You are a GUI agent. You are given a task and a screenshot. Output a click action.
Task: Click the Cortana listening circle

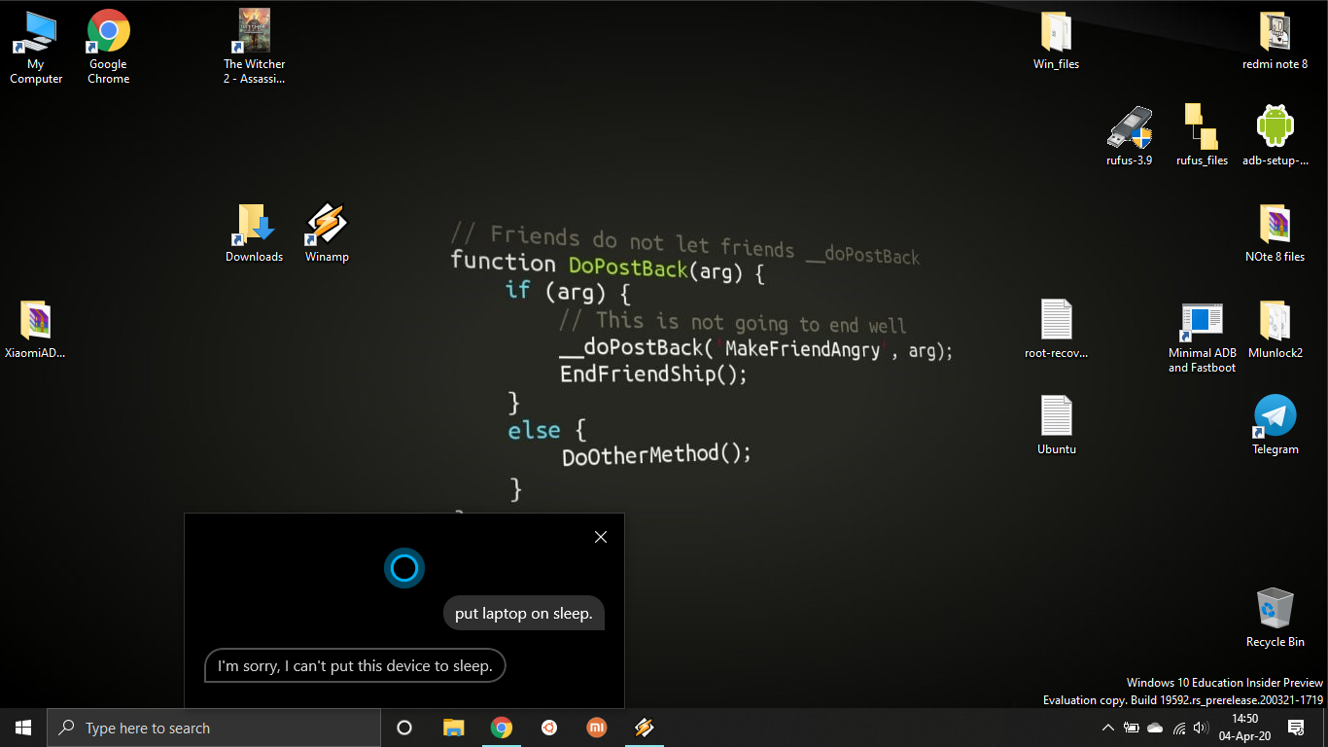point(404,568)
